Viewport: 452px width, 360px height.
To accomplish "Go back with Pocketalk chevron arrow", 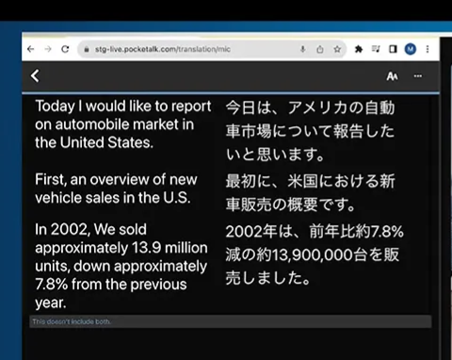I will (35, 75).
